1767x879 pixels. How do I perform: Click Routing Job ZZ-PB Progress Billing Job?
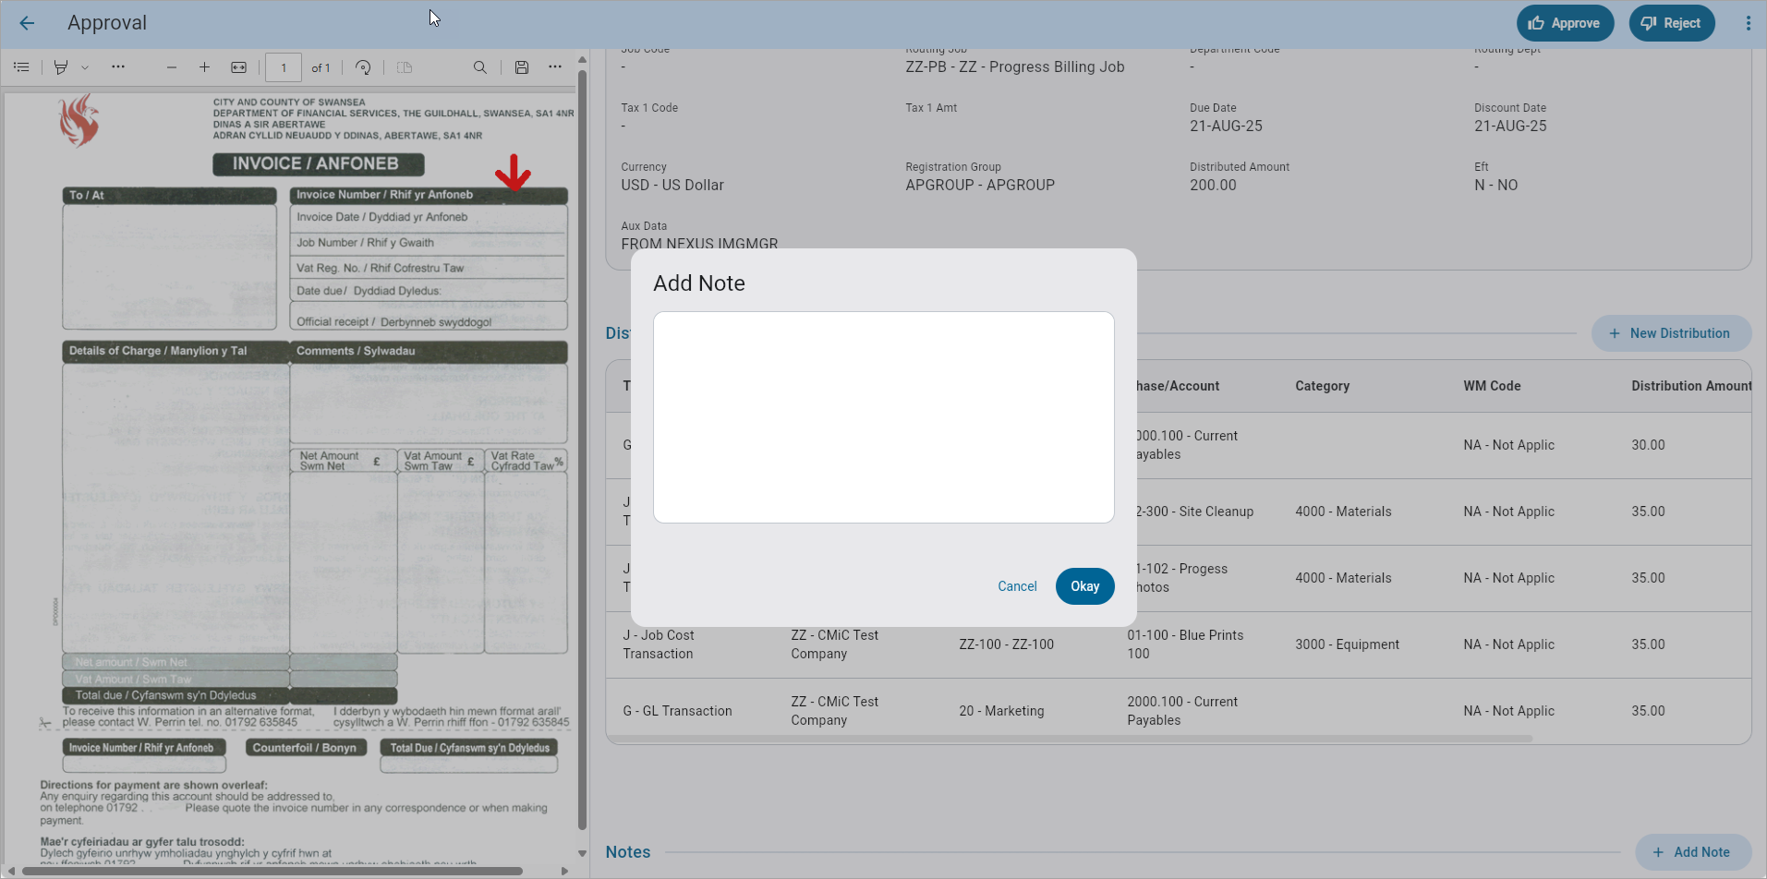1014,66
